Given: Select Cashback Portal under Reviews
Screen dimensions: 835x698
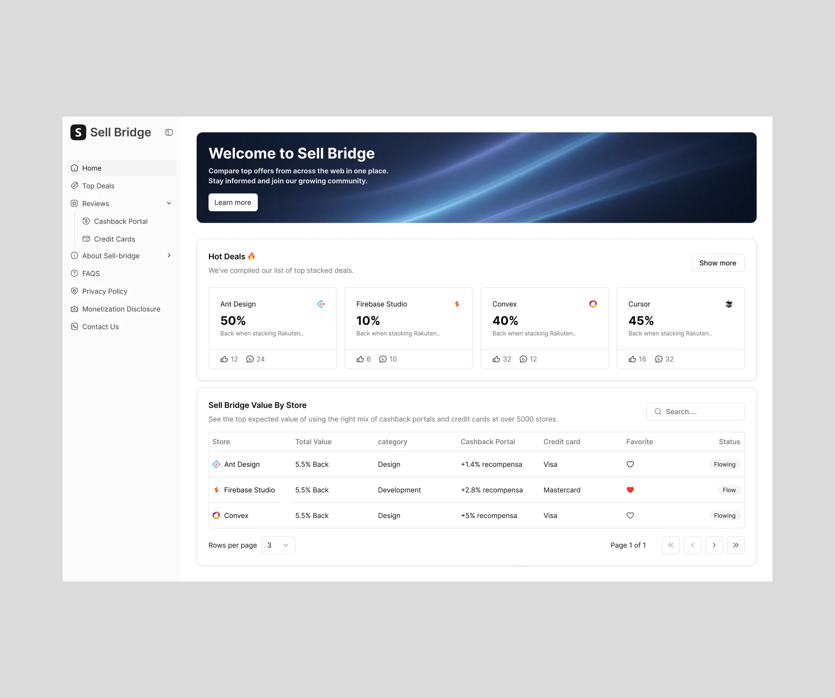Looking at the screenshot, I should point(127,221).
